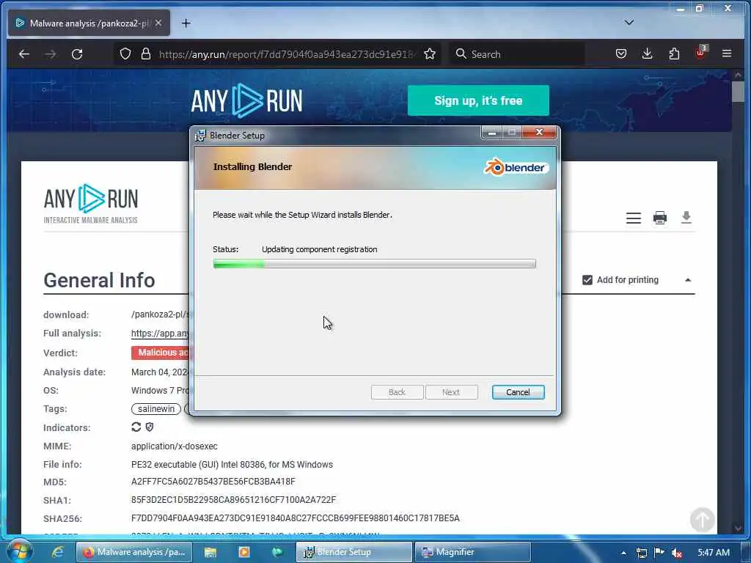Click the scroll-to-top arrow button

click(702, 520)
